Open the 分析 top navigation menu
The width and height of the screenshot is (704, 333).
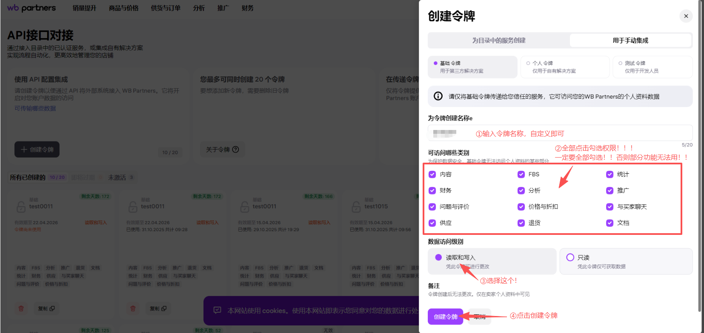point(199,8)
